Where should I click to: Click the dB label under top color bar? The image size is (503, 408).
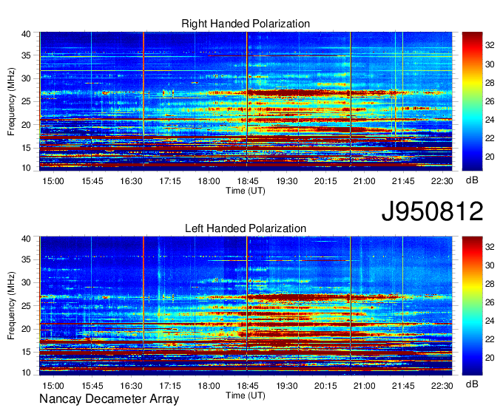point(472,180)
